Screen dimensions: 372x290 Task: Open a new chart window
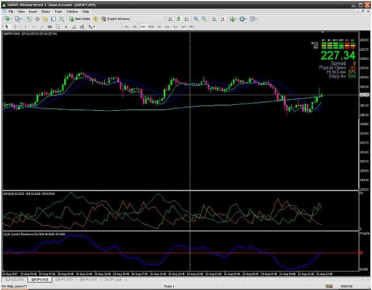pyautogui.click(x=7, y=18)
